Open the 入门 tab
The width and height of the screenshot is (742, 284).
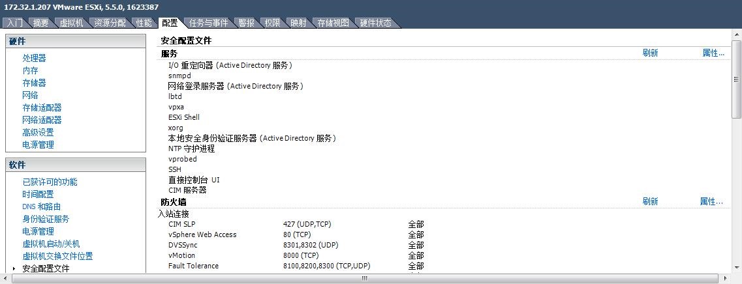coord(15,23)
